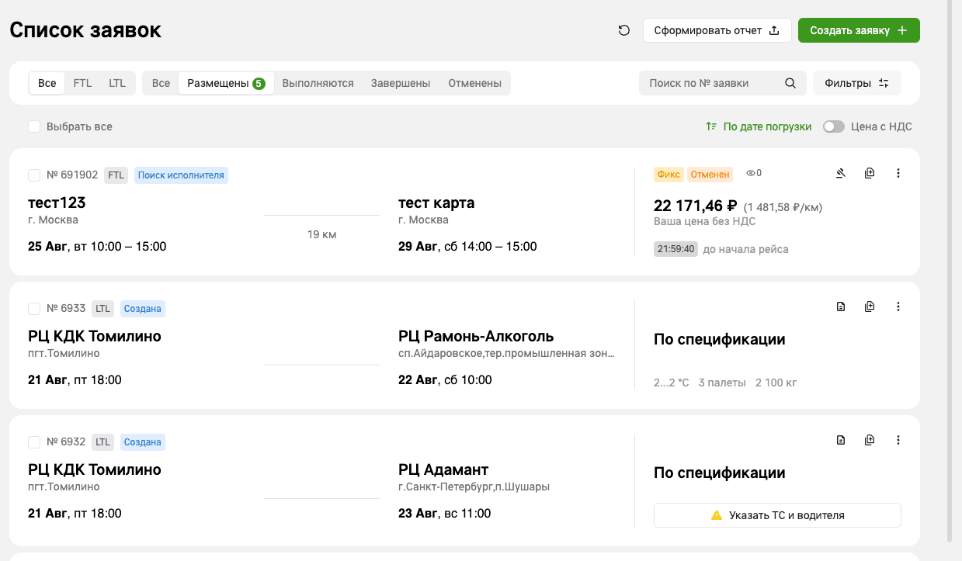The height and width of the screenshot is (561, 962).
Task: Click the price '22 171,46 ₽'
Action: pos(695,206)
